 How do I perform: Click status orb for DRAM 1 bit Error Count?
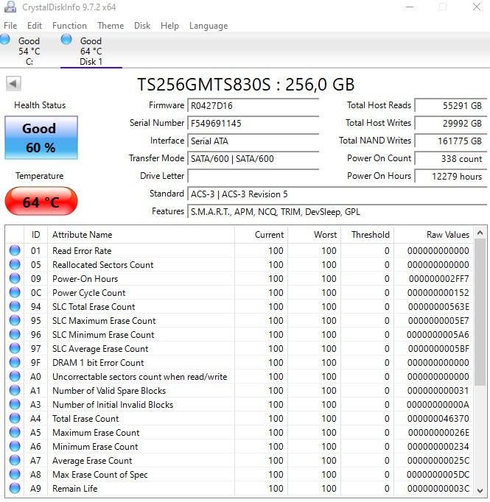tap(15, 363)
